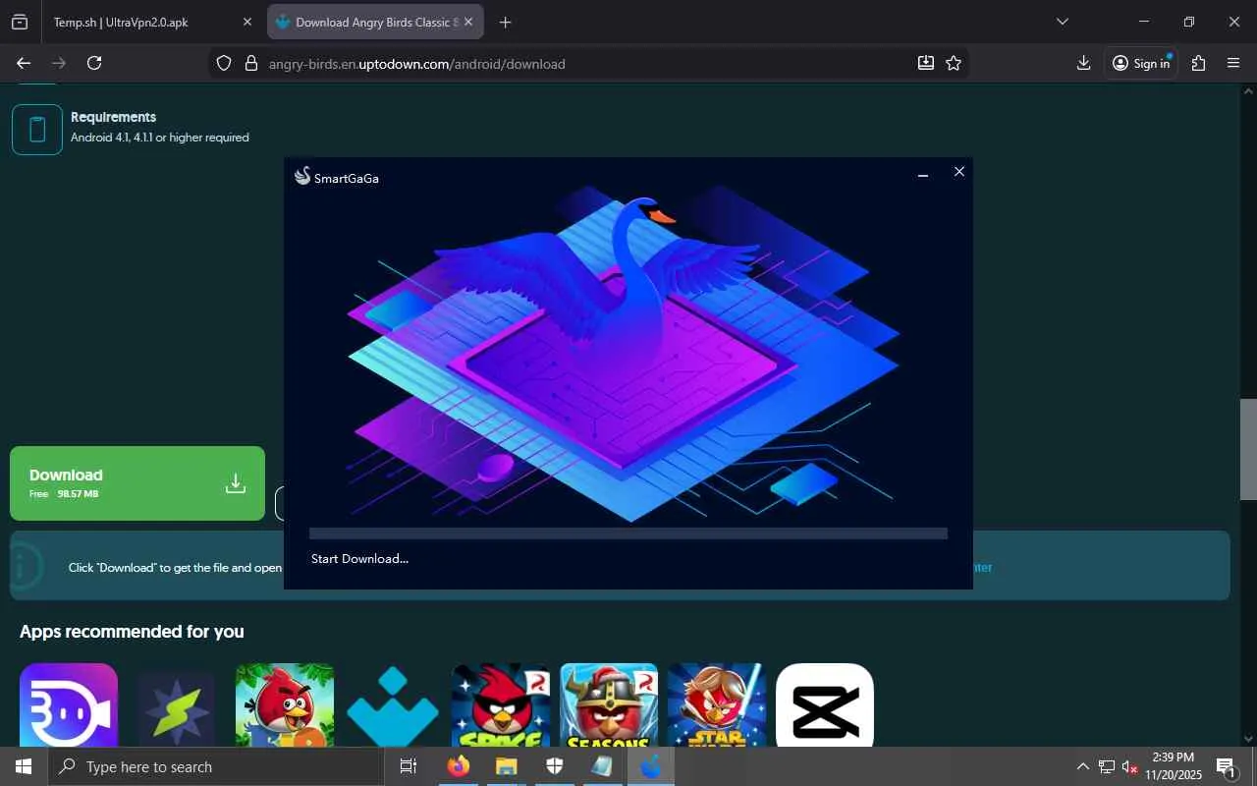Open the Firefox downloads panel
This screenshot has width=1257, height=786.
1083,63
